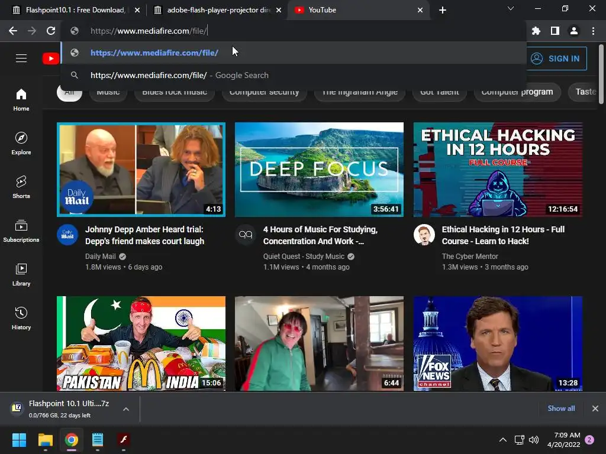This screenshot has height=454, width=606.
Task: Open the YouTube hamburger guide menu
Action: (21, 59)
